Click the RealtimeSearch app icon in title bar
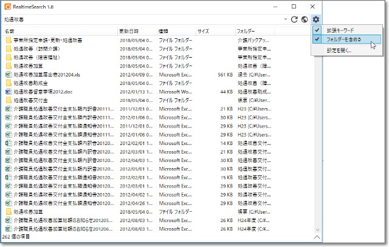The width and height of the screenshot is (389, 247). pos(8,6)
